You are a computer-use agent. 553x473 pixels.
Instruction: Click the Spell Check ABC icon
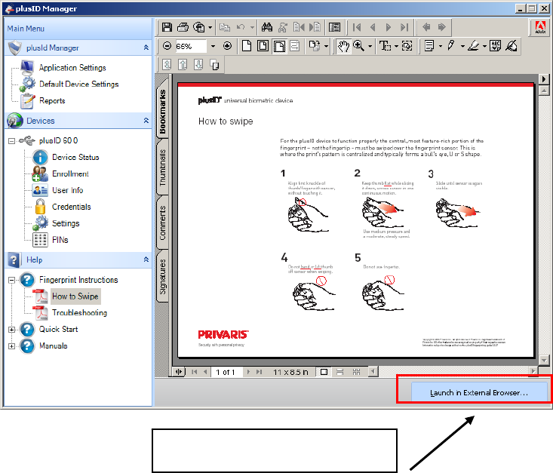pyautogui.click(x=495, y=46)
